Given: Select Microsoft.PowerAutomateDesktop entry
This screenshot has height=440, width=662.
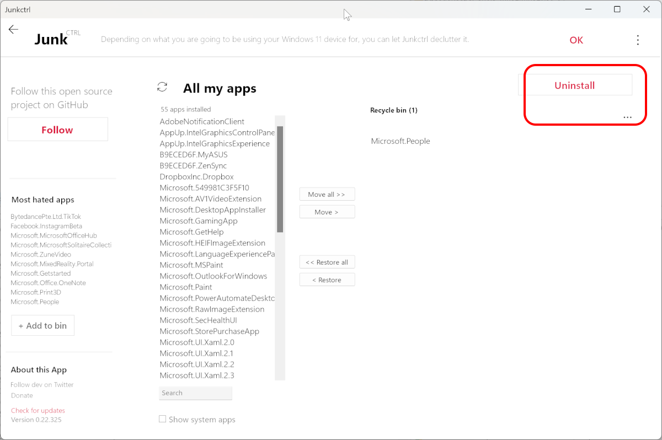Looking at the screenshot, I should (x=217, y=298).
